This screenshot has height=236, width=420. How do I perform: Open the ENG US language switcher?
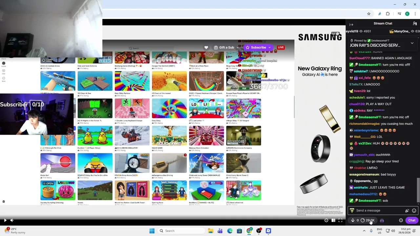(x=380, y=231)
